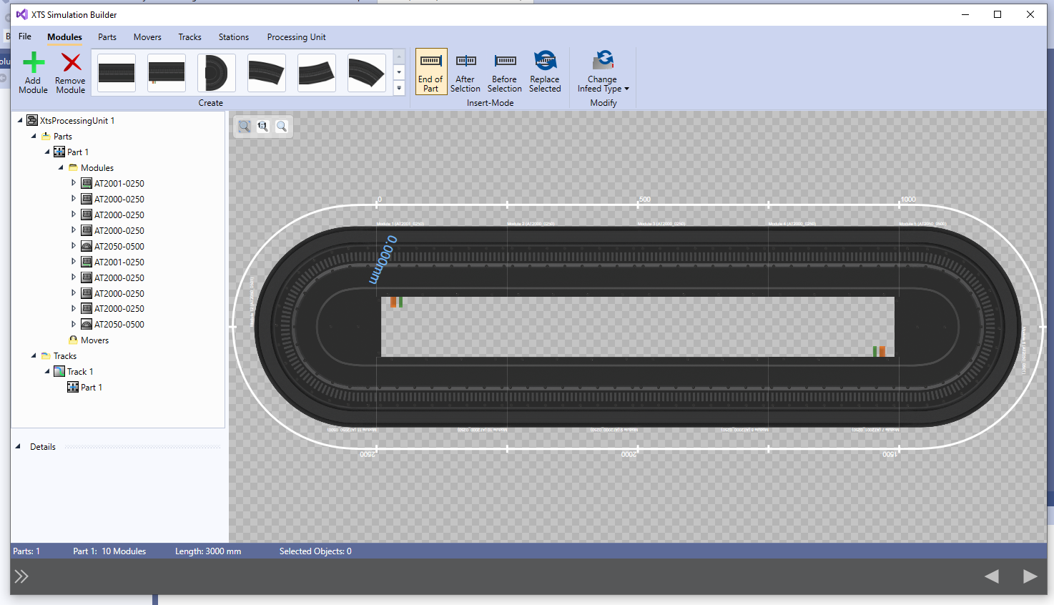
Task: Click the mover near the left end of the track
Action: click(396, 302)
